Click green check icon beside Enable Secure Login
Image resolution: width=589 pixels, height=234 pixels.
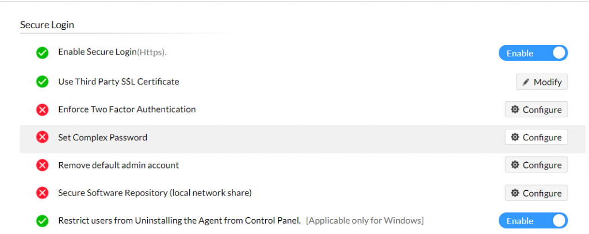[42, 53]
